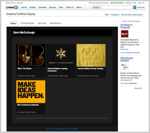
Task: Click From: University of Phoenix link
Action: click(132, 53)
